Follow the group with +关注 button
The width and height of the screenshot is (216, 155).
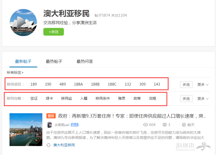coord(54,32)
